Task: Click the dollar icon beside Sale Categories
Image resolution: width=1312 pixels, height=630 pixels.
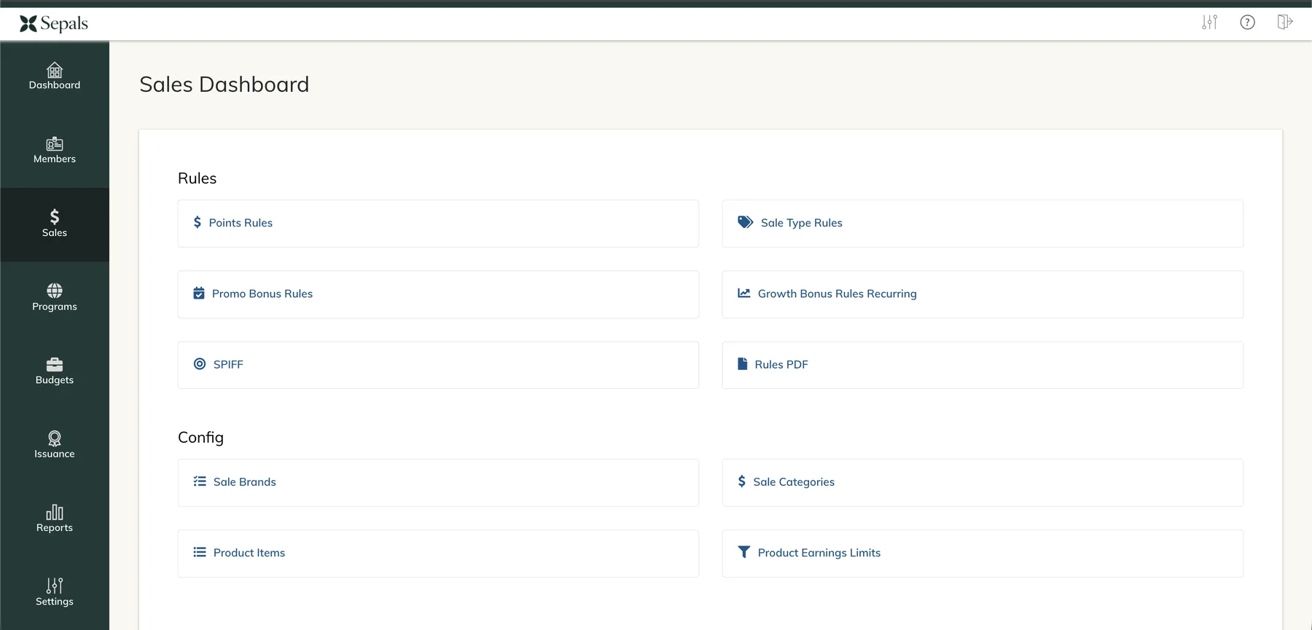Action: (x=741, y=481)
